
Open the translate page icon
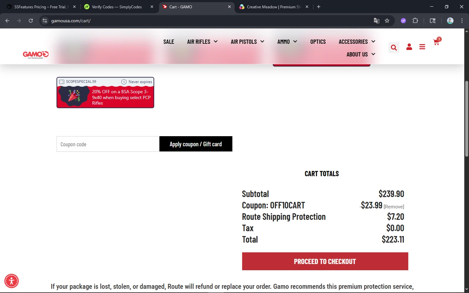point(376,21)
